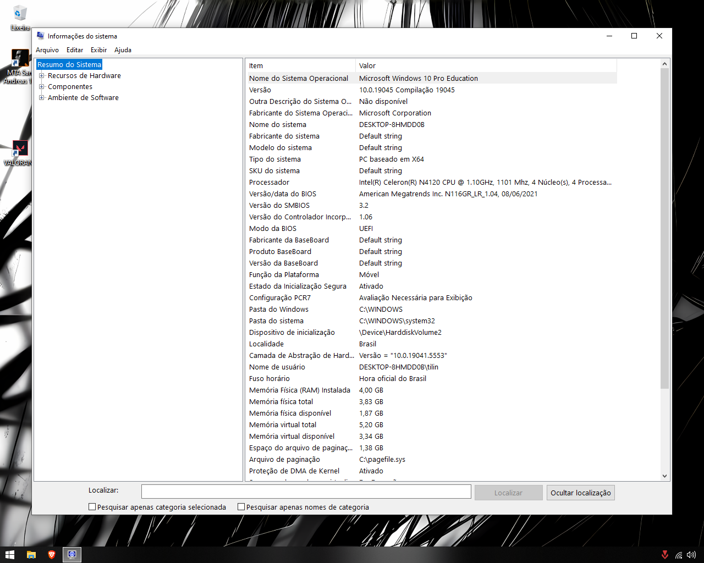
Task: Select the 'Fuso horário' row
Action: (x=432, y=379)
